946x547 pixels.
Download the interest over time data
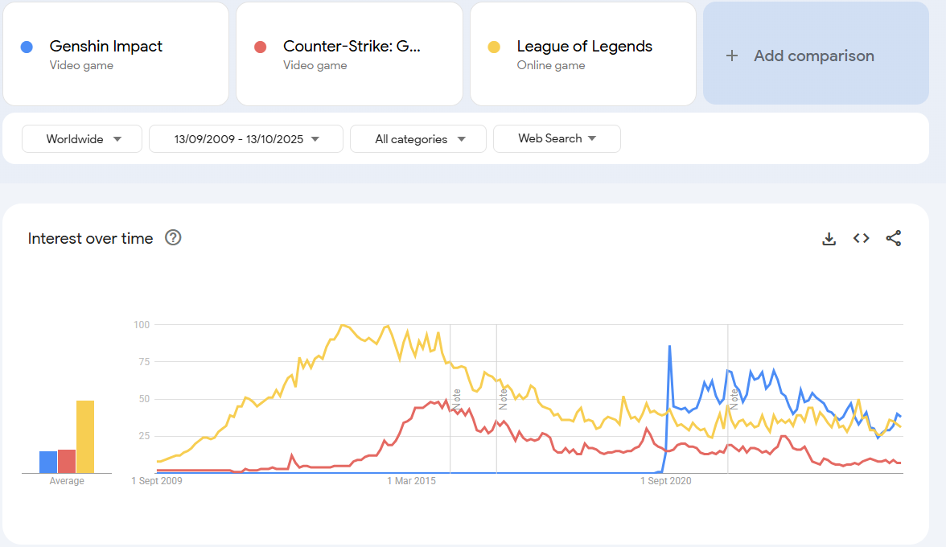(829, 238)
